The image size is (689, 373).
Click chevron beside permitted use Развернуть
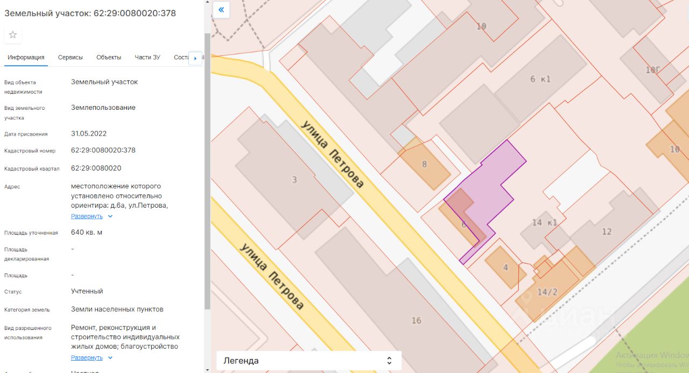pyautogui.click(x=110, y=358)
